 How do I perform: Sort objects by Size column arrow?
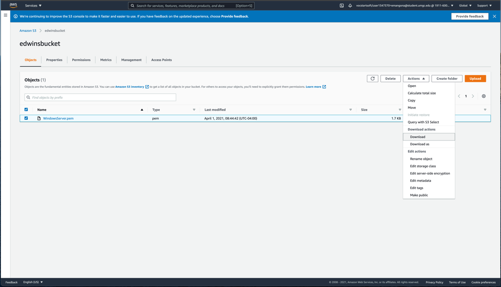click(x=400, y=110)
